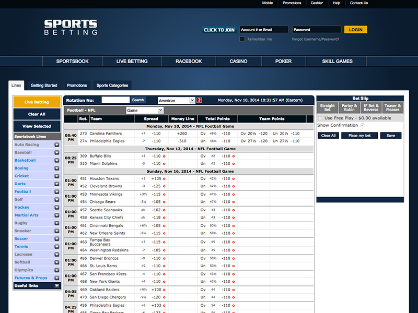Expand Boxing sidebar arrow icon
The width and height of the screenshot is (418, 313).
(57, 168)
